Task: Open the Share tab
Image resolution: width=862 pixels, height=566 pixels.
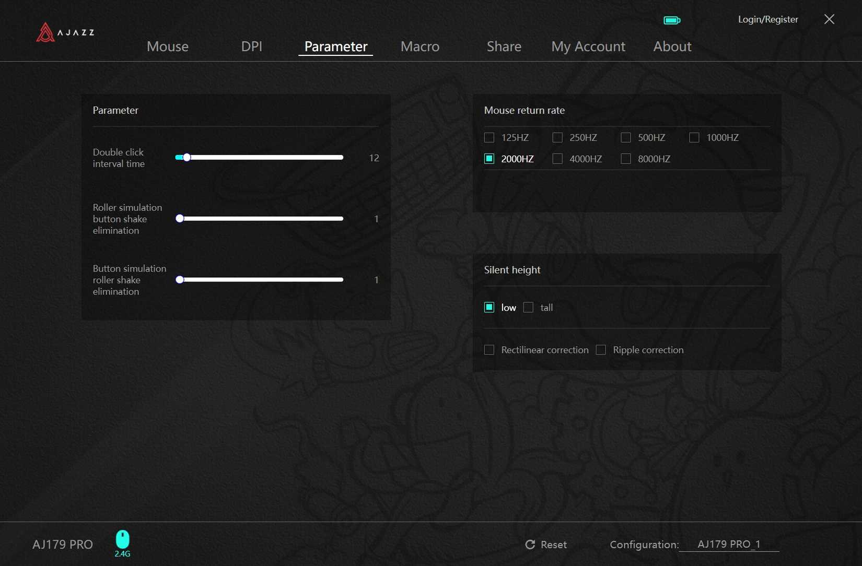Action: point(504,46)
